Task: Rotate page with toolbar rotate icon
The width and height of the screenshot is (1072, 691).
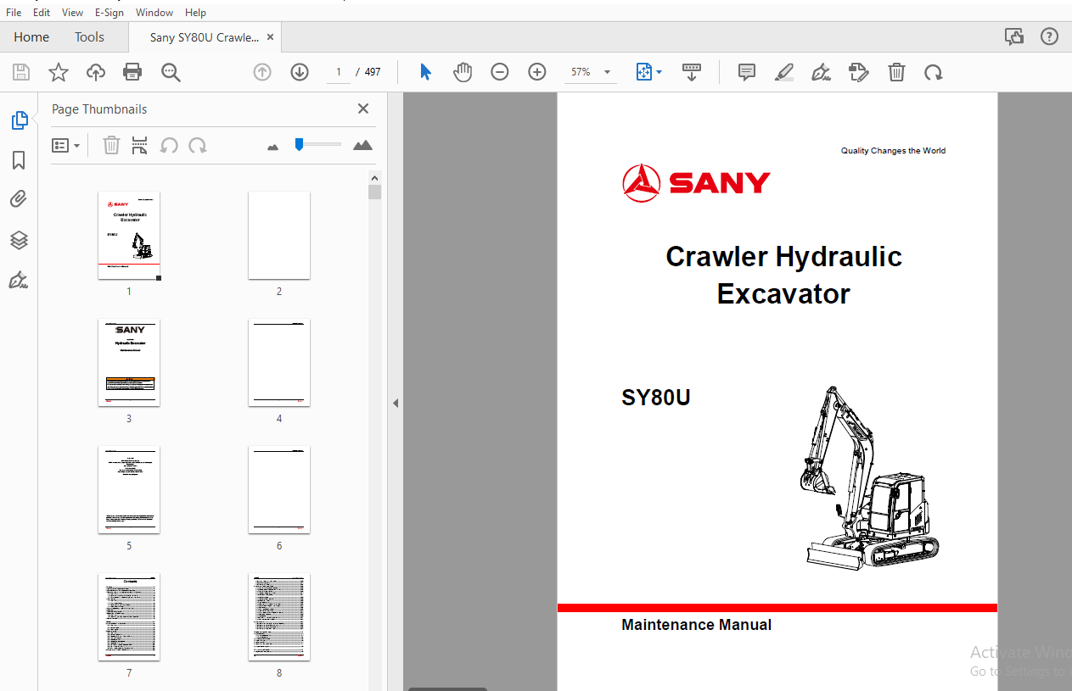Action: (934, 72)
